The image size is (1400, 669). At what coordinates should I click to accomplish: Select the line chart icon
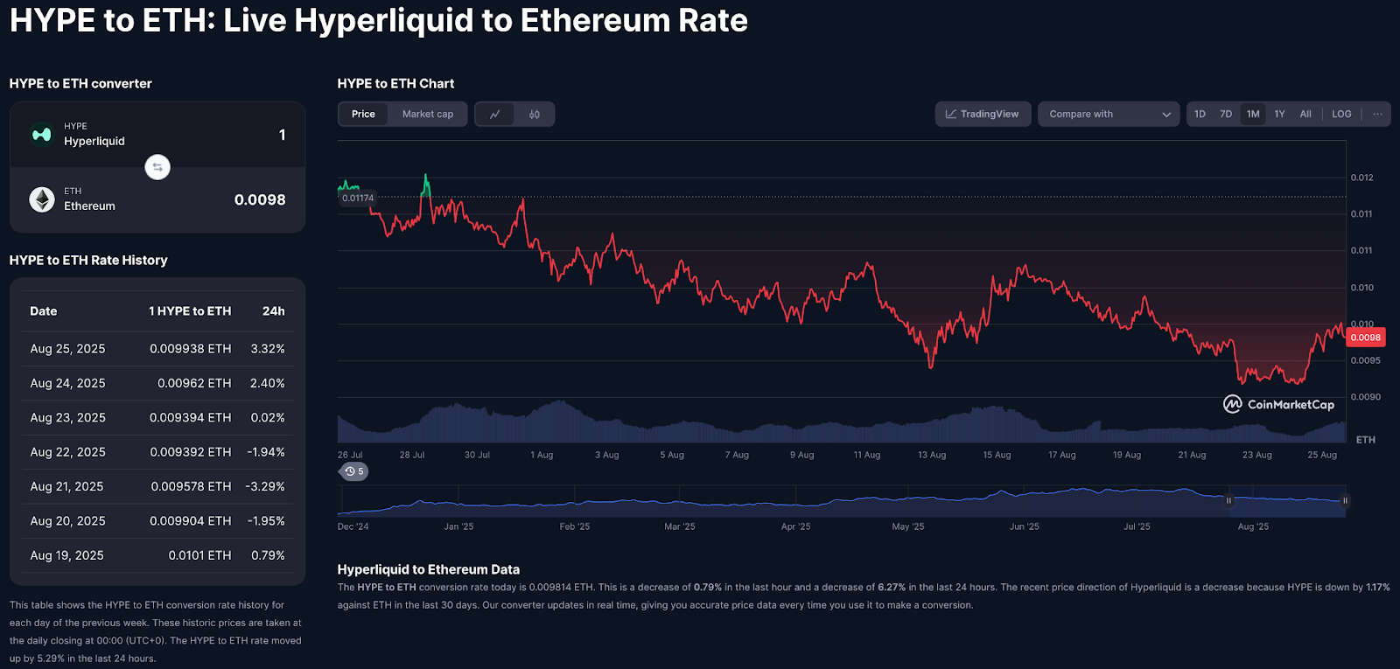pyautogui.click(x=495, y=115)
